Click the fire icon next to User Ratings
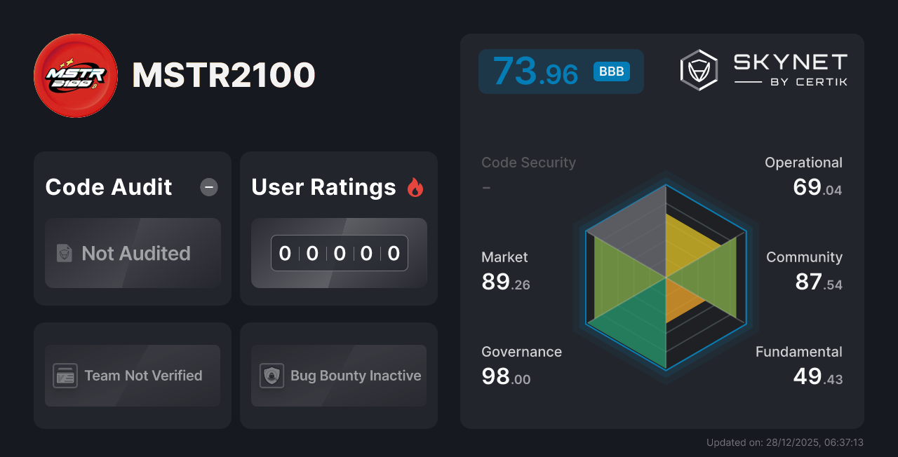The height and width of the screenshot is (457, 898). tap(417, 187)
